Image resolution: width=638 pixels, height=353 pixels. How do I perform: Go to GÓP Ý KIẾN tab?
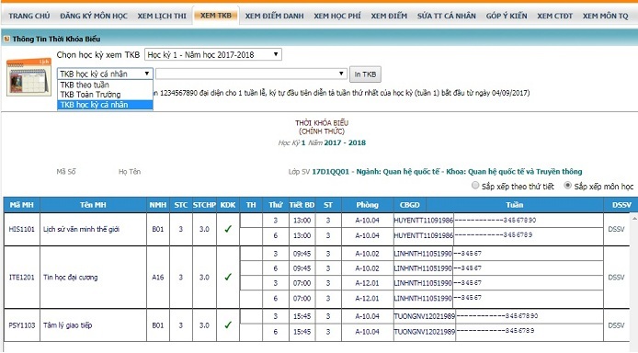coord(507,16)
